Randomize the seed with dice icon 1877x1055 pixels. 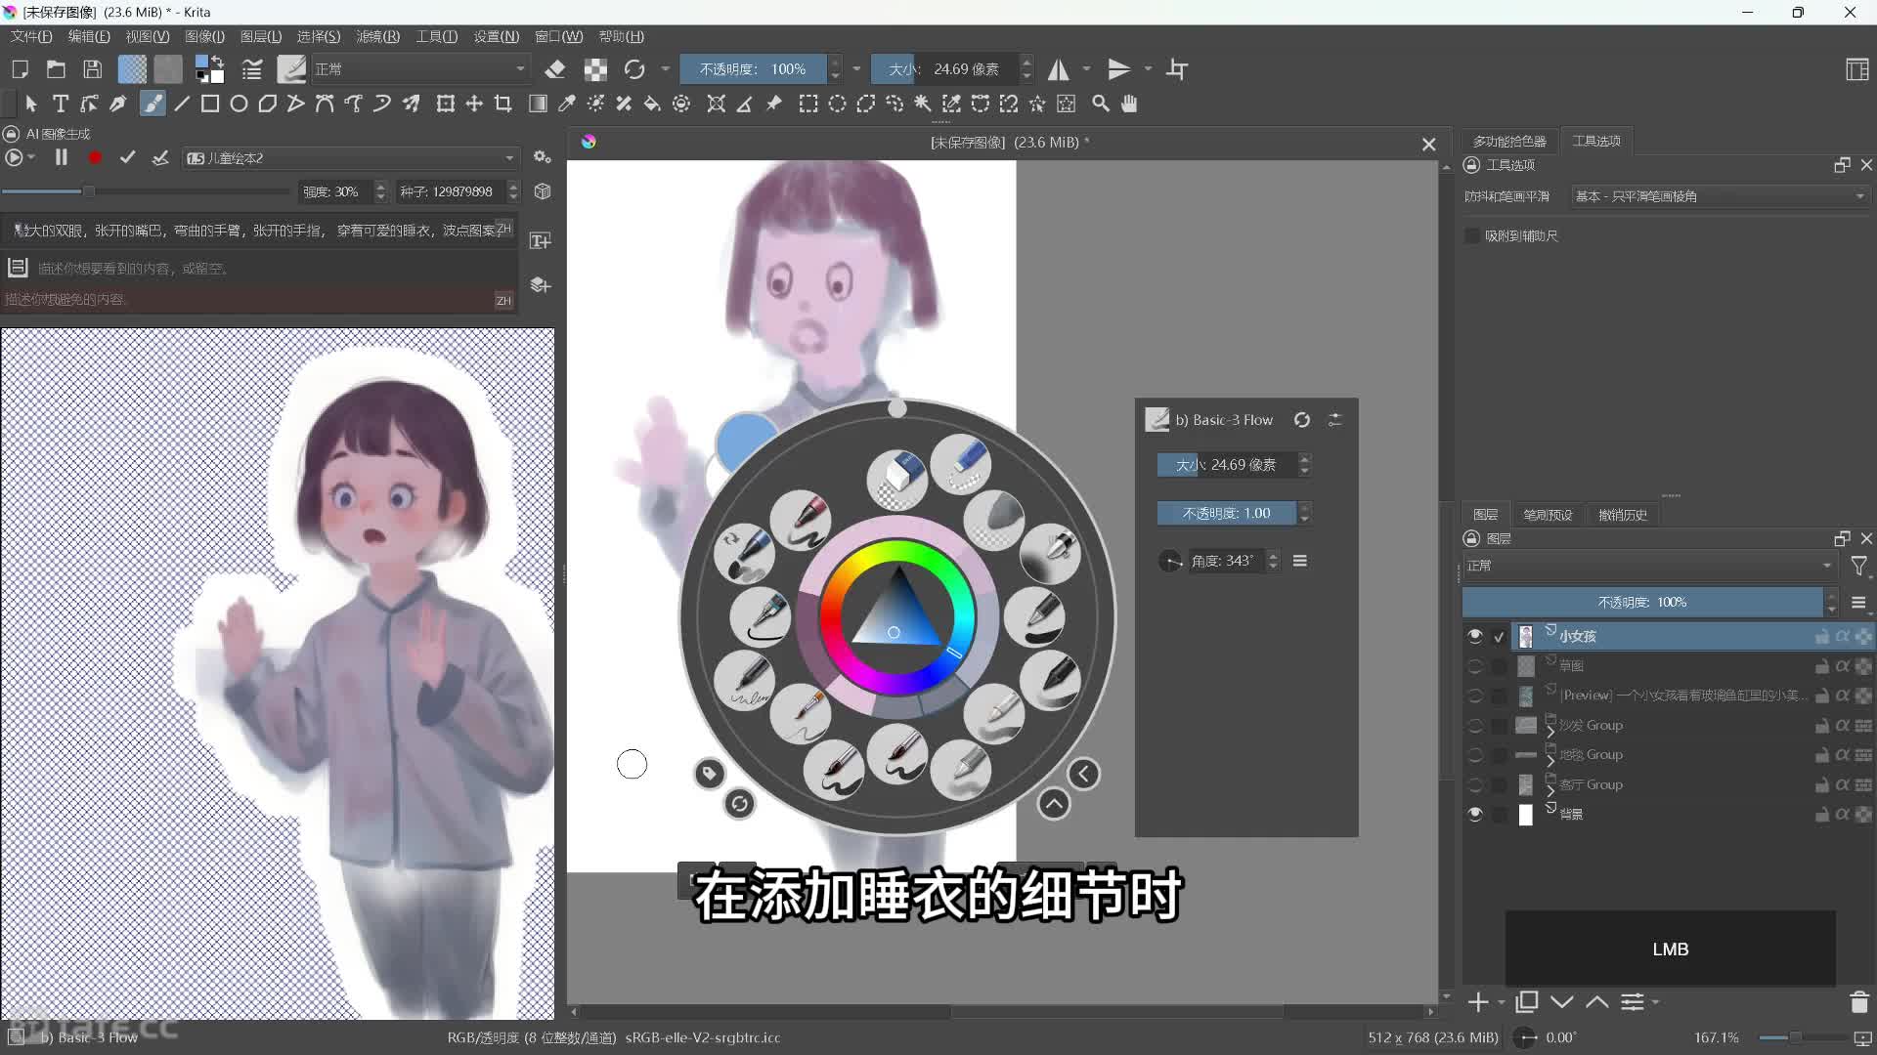pos(543,191)
